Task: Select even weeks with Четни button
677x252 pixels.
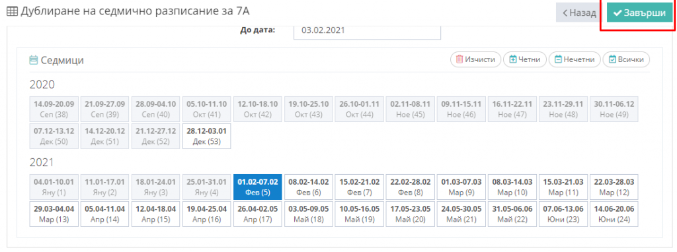Action: (524, 59)
